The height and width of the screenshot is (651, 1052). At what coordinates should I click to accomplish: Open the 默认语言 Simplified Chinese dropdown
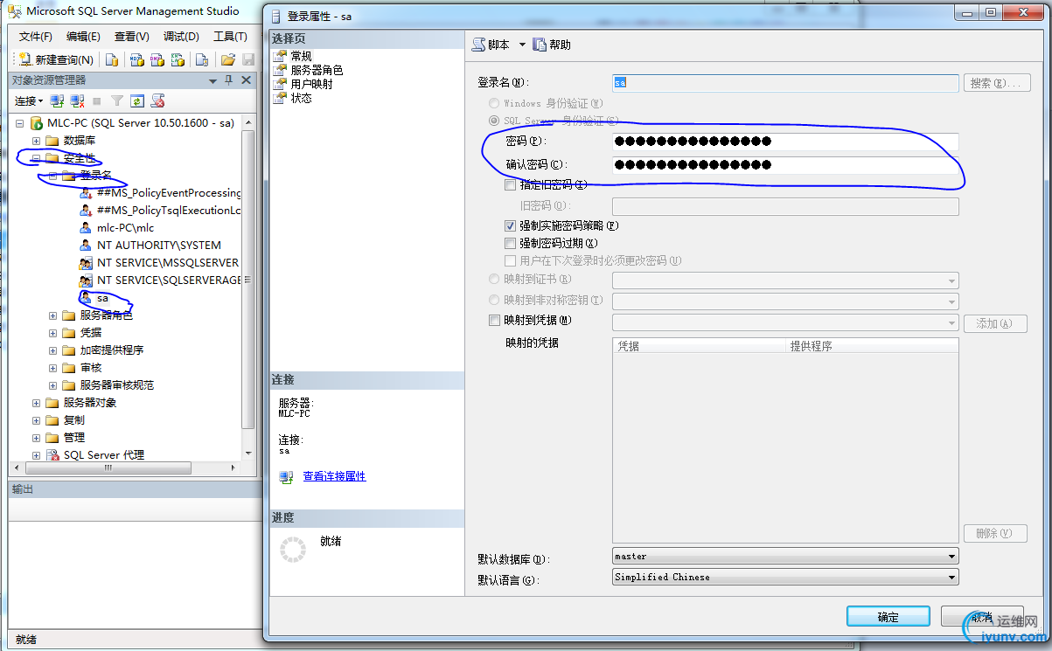tap(785, 577)
